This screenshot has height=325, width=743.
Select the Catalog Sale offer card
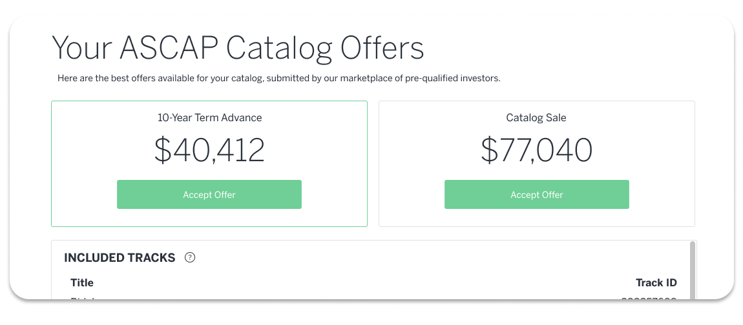[536, 164]
